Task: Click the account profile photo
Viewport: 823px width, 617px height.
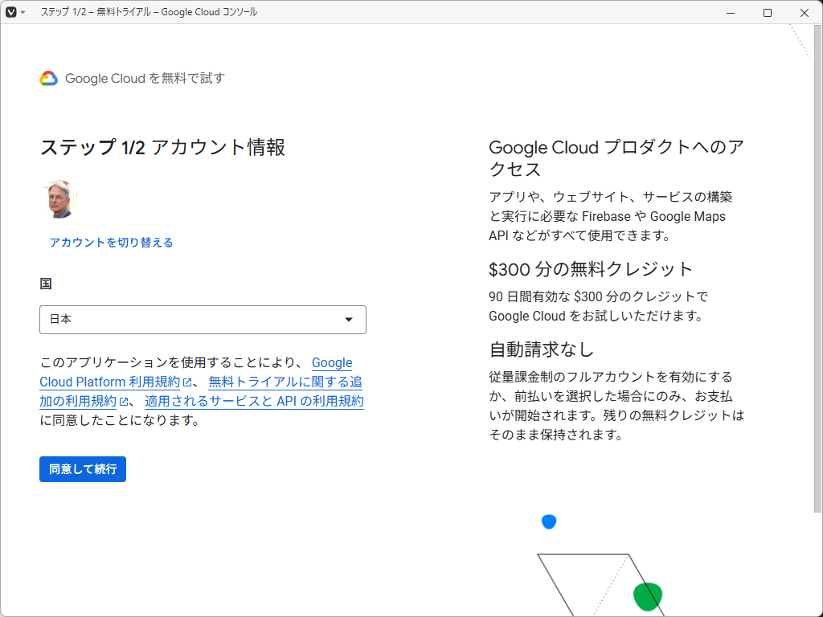Action: pos(60,199)
